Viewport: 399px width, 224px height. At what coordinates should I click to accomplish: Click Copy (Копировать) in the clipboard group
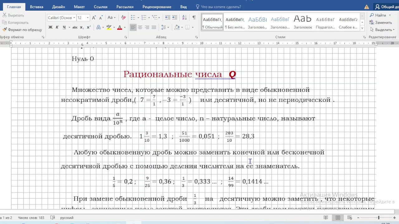15,22
